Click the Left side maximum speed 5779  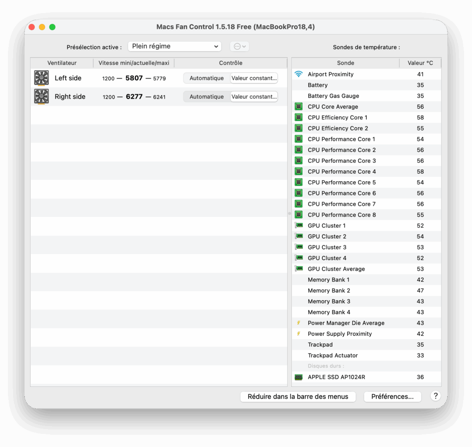pyautogui.click(x=159, y=79)
